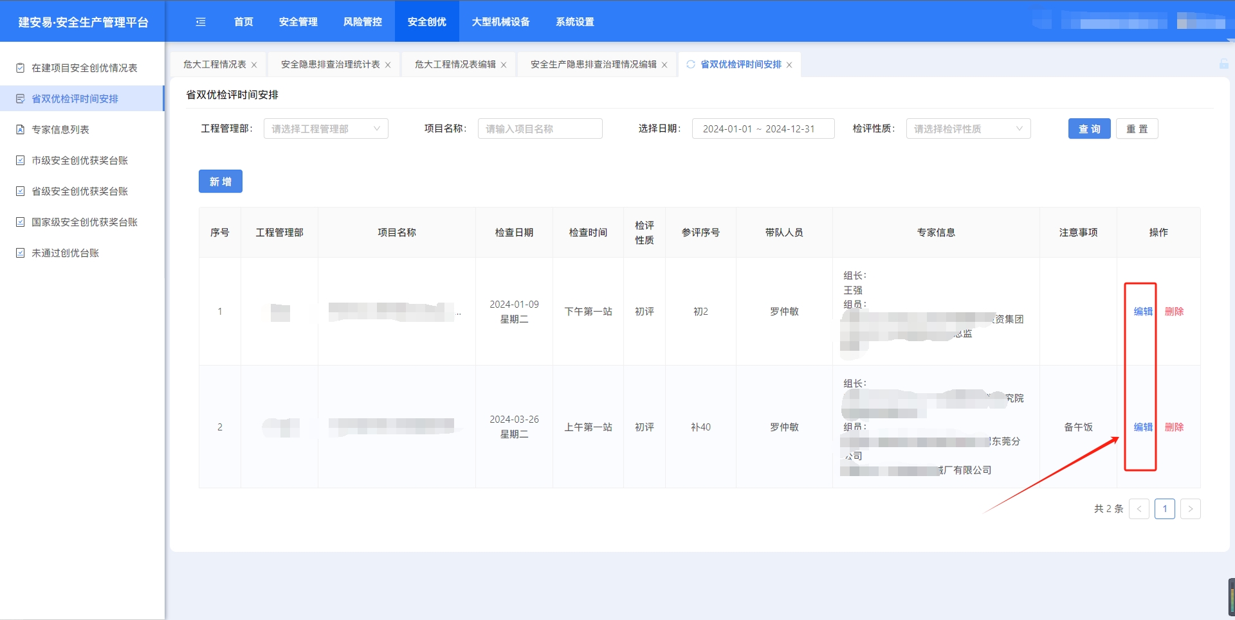
Task: Close the 危大工程情况表编辑 tab
Action: (504, 65)
